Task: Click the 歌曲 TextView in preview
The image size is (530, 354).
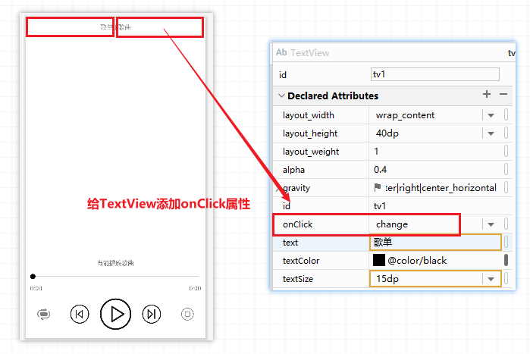Action: 124,27
